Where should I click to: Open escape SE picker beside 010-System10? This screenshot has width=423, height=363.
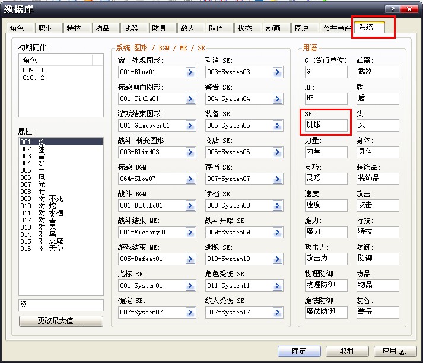click(278, 259)
